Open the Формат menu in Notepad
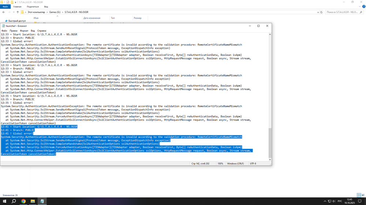The image size is (366, 205). pos(24,31)
